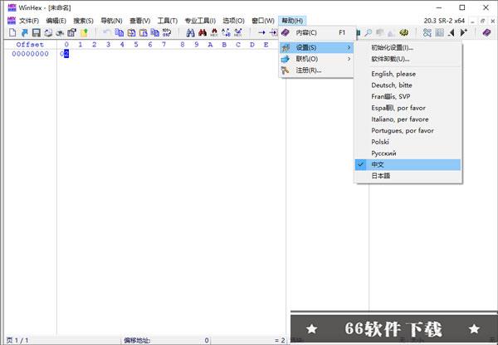The image size is (498, 345).
Task: Click the data interpreter grid icon
Action: pos(440,32)
